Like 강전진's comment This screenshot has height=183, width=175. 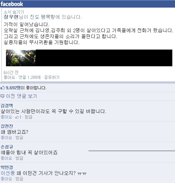[7, 138]
